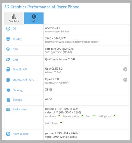Click the QUALCOMM Adreno subtitle under OpenCL
Screen dimensions: 132x143
click(57, 83)
